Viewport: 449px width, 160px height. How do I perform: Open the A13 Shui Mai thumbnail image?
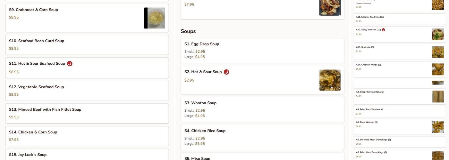click(438, 52)
